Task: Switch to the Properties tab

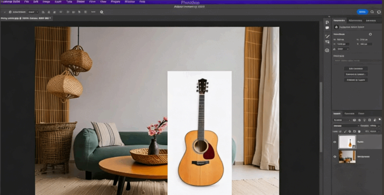Action: coord(339,20)
